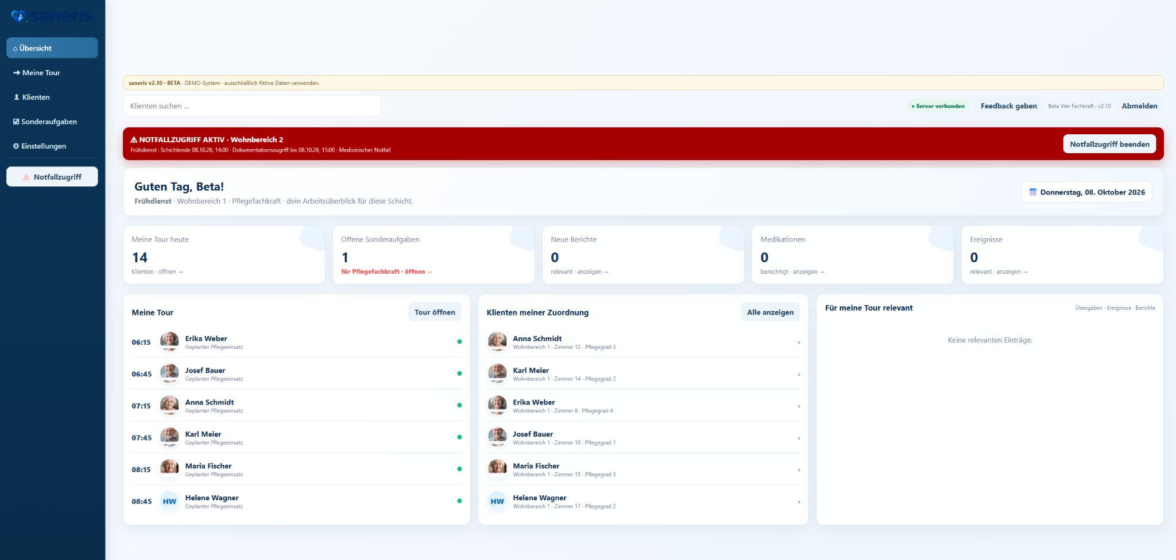Focus the Klienten suchen search field

coord(252,106)
